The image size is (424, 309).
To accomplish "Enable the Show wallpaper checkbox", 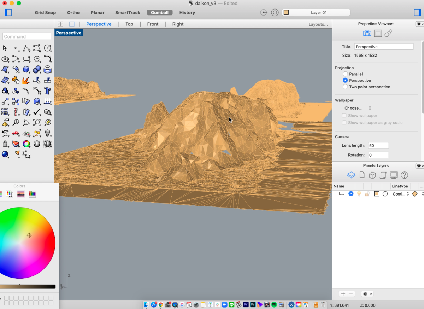I will tap(344, 116).
